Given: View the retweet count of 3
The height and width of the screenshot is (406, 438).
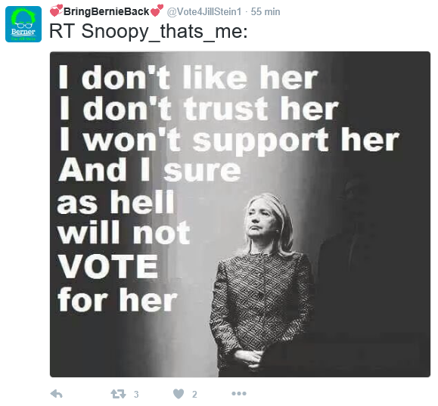Looking at the screenshot, I should [136, 394].
